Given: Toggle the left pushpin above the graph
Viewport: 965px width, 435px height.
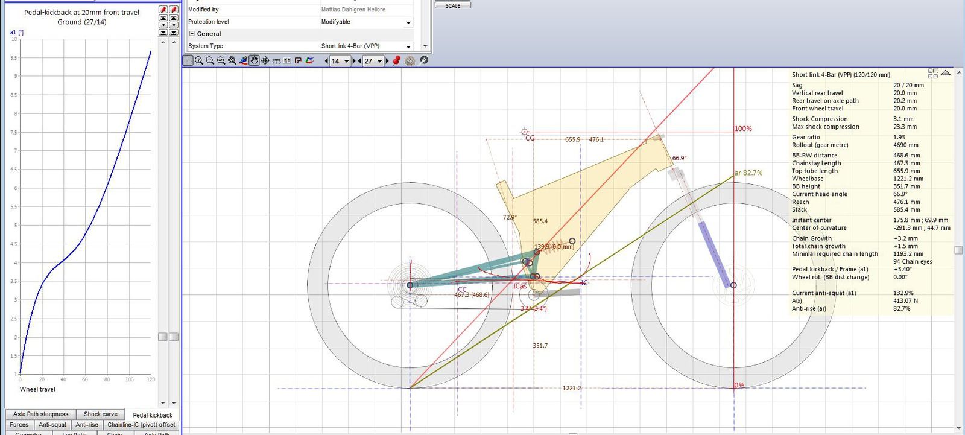Looking at the screenshot, I should point(163,10).
